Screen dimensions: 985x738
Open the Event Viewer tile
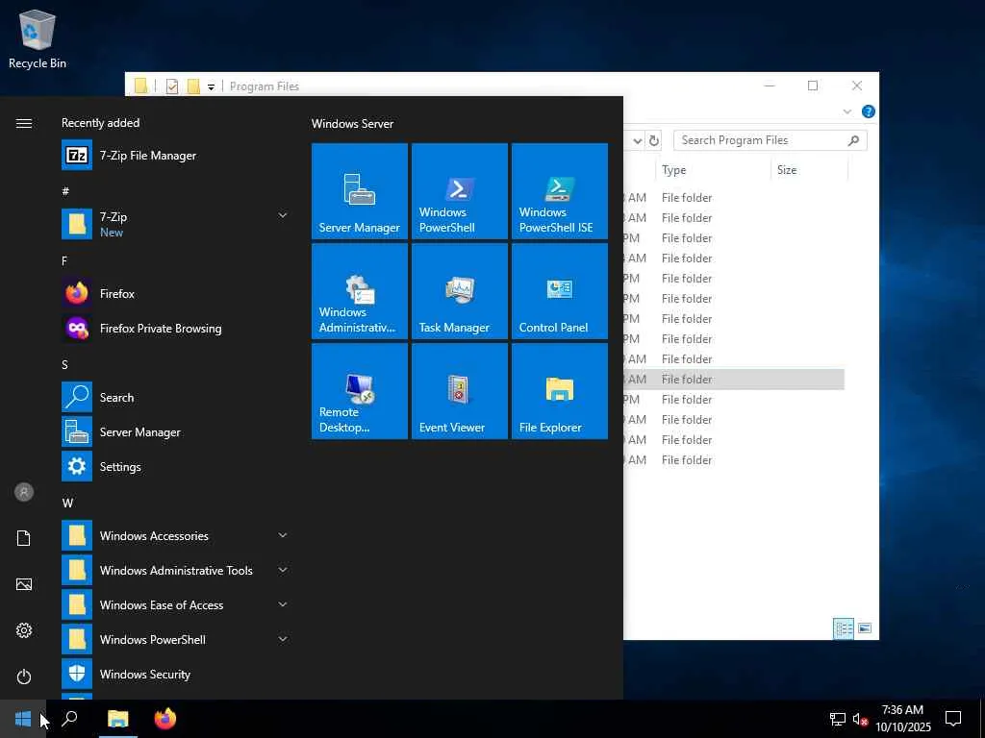coord(459,391)
